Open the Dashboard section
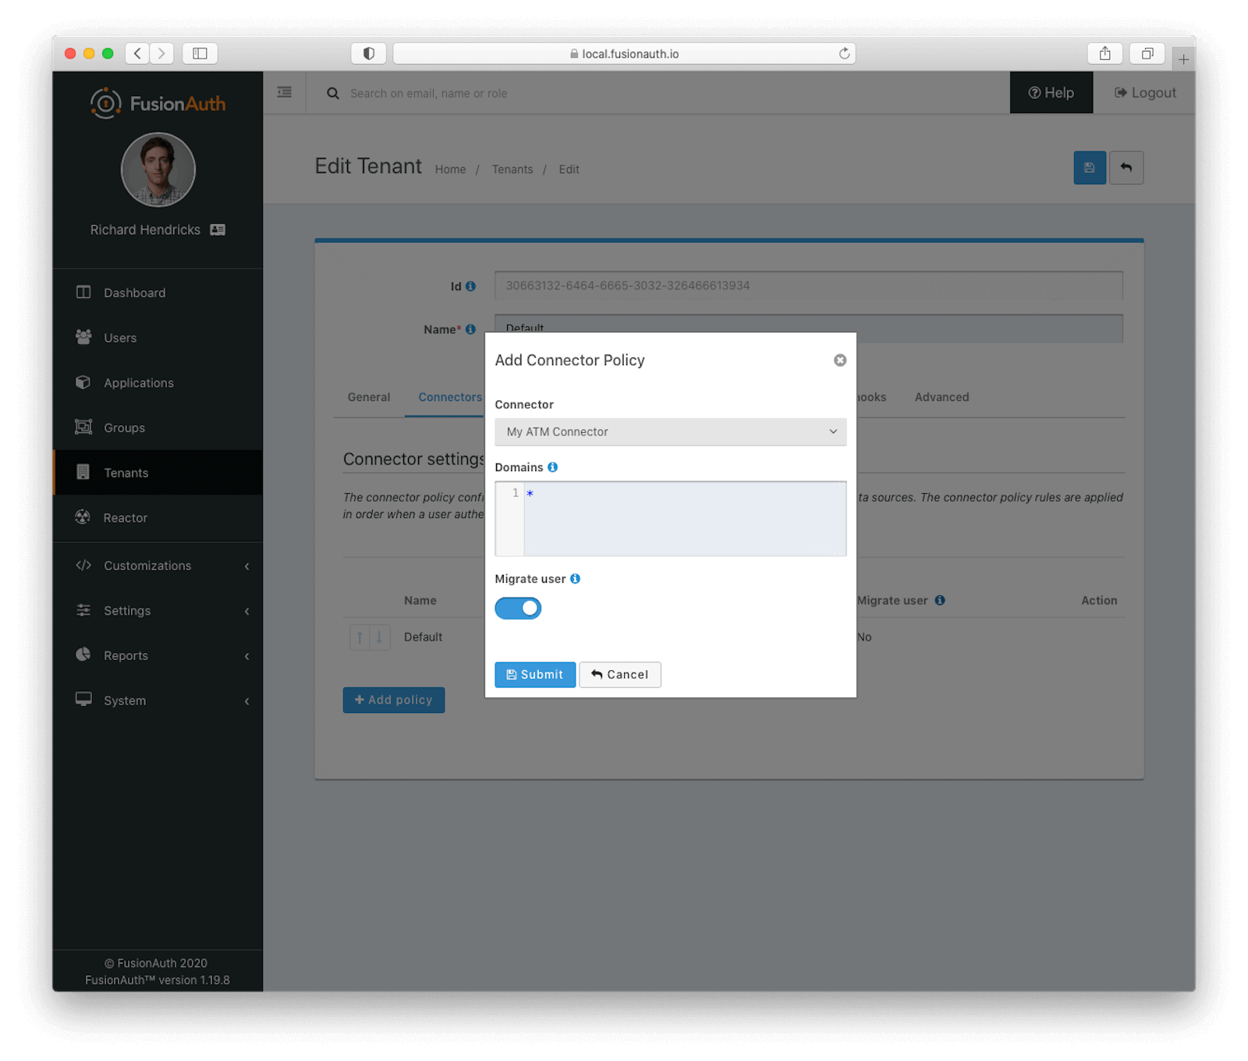The width and height of the screenshot is (1248, 1061). pyautogui.click(x=134, y=293)
